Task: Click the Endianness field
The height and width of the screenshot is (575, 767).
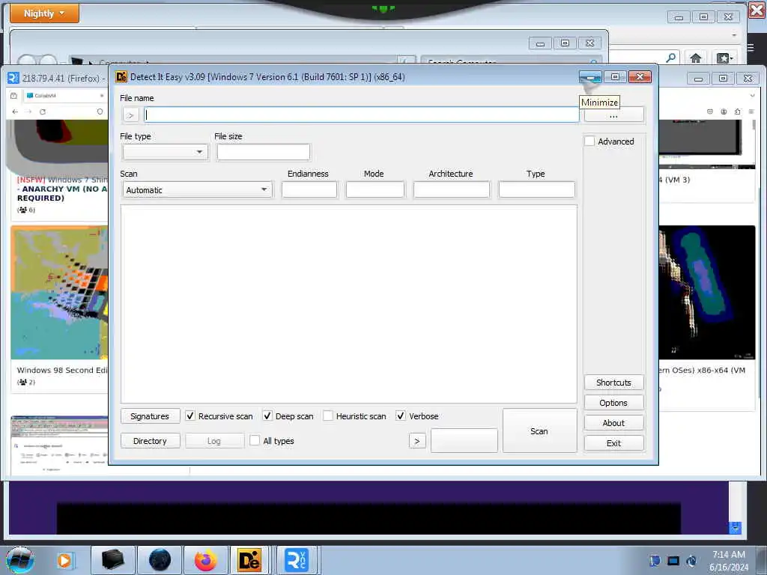Action: pos(309,189)
